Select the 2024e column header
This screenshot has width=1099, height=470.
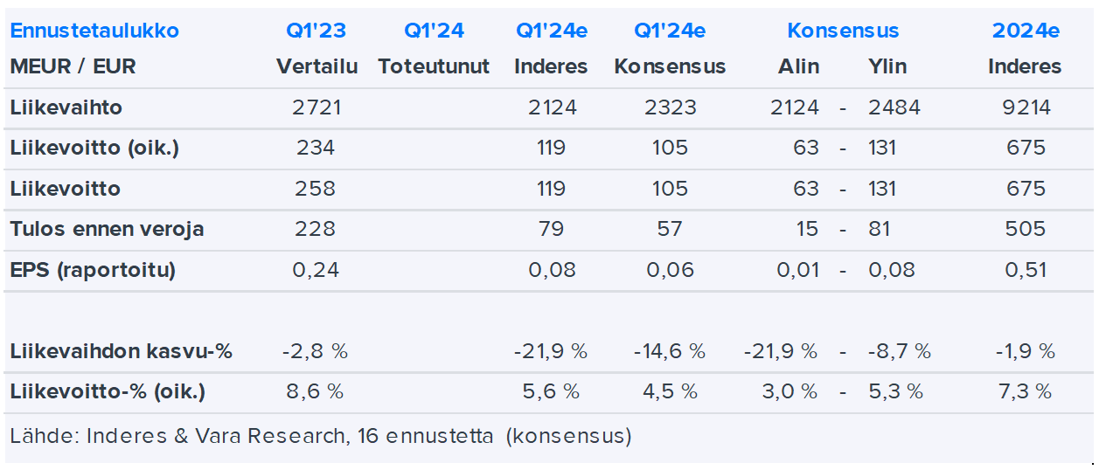click(x=1026, y=31)
